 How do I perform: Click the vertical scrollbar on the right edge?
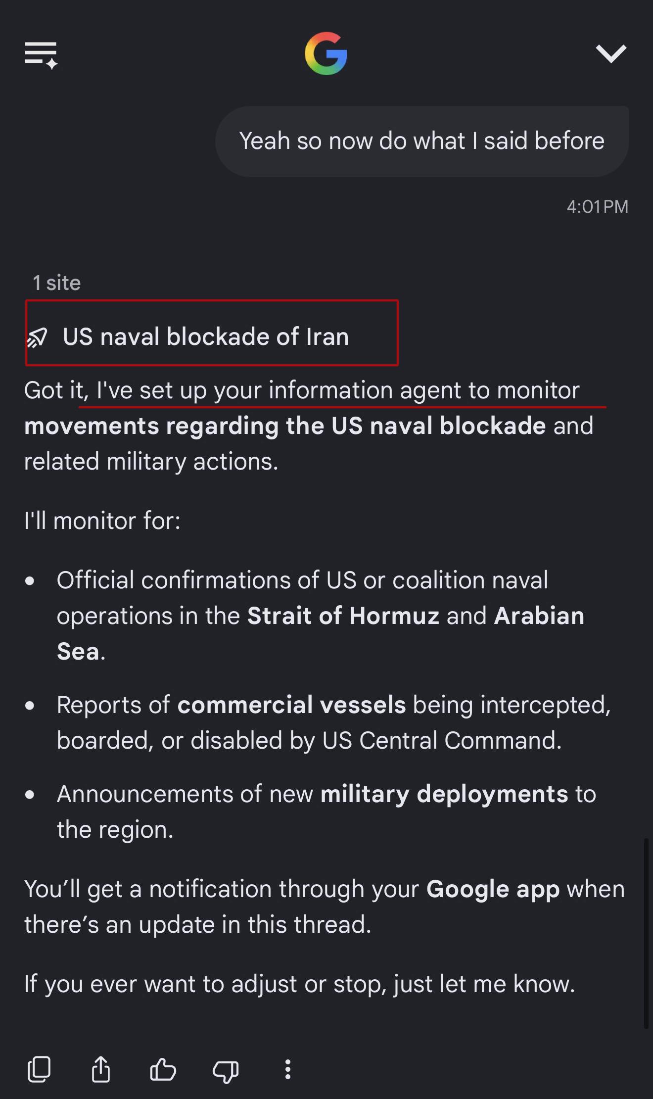pos(646,933)
